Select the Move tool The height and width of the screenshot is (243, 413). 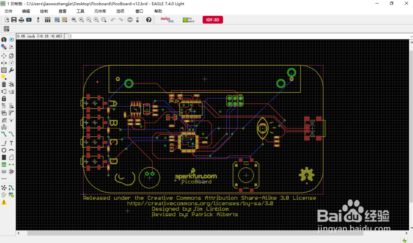click(4, 55)
